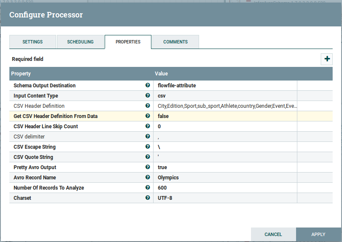Switch to the Settings tab
Screen dimensions: 342x242
click(33, 42)
